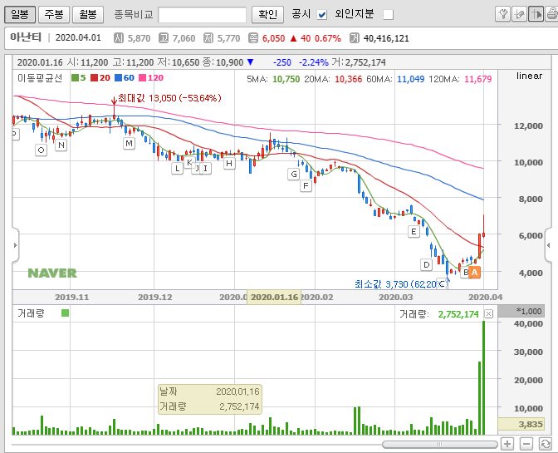Click the 저가 low price icon

pos(208,37)
